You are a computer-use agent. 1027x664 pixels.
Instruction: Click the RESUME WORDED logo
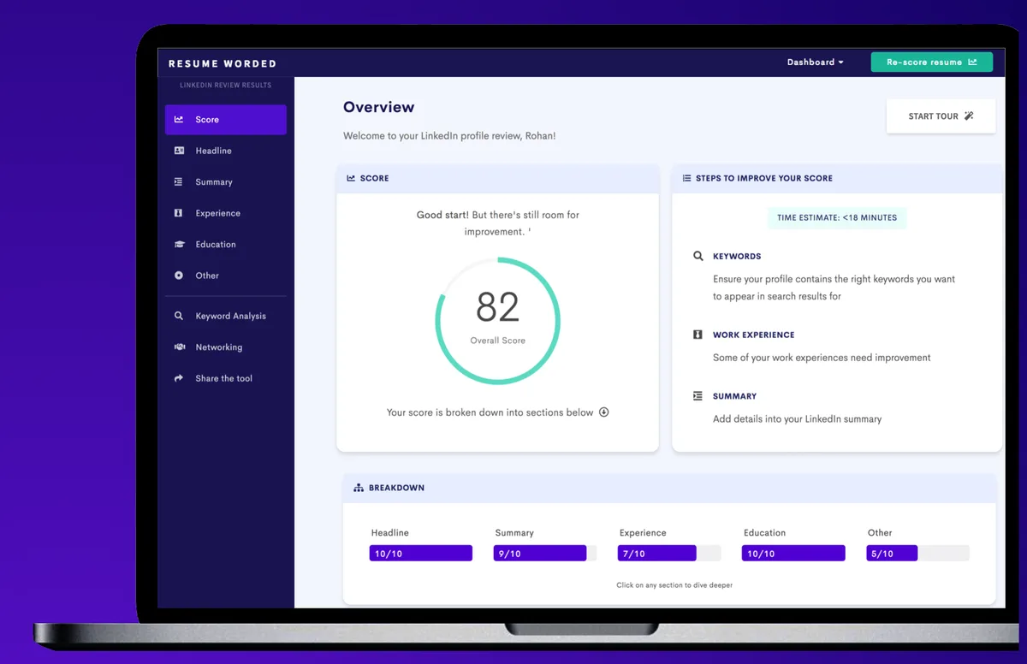[x=223, y=63]
